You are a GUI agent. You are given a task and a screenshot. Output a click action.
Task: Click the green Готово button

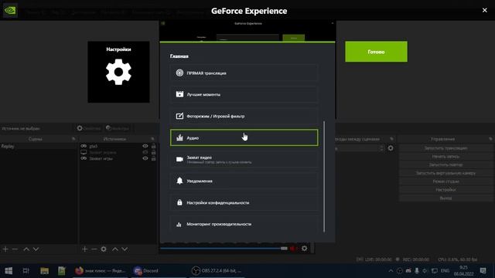tap(376, 52)
